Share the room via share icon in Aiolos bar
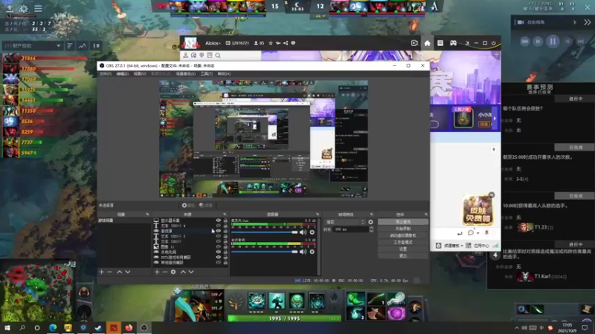The height and width of the screenshot is (334, 595). click(x=286, y=43)
